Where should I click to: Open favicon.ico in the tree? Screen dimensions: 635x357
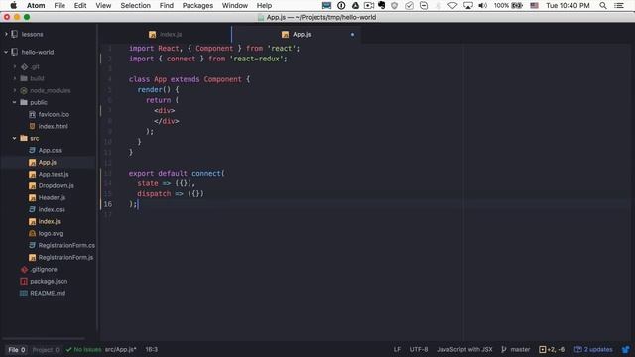(54, 115)
